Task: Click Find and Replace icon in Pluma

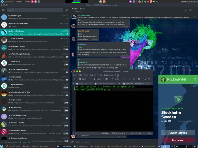Action: pos(149,79)
